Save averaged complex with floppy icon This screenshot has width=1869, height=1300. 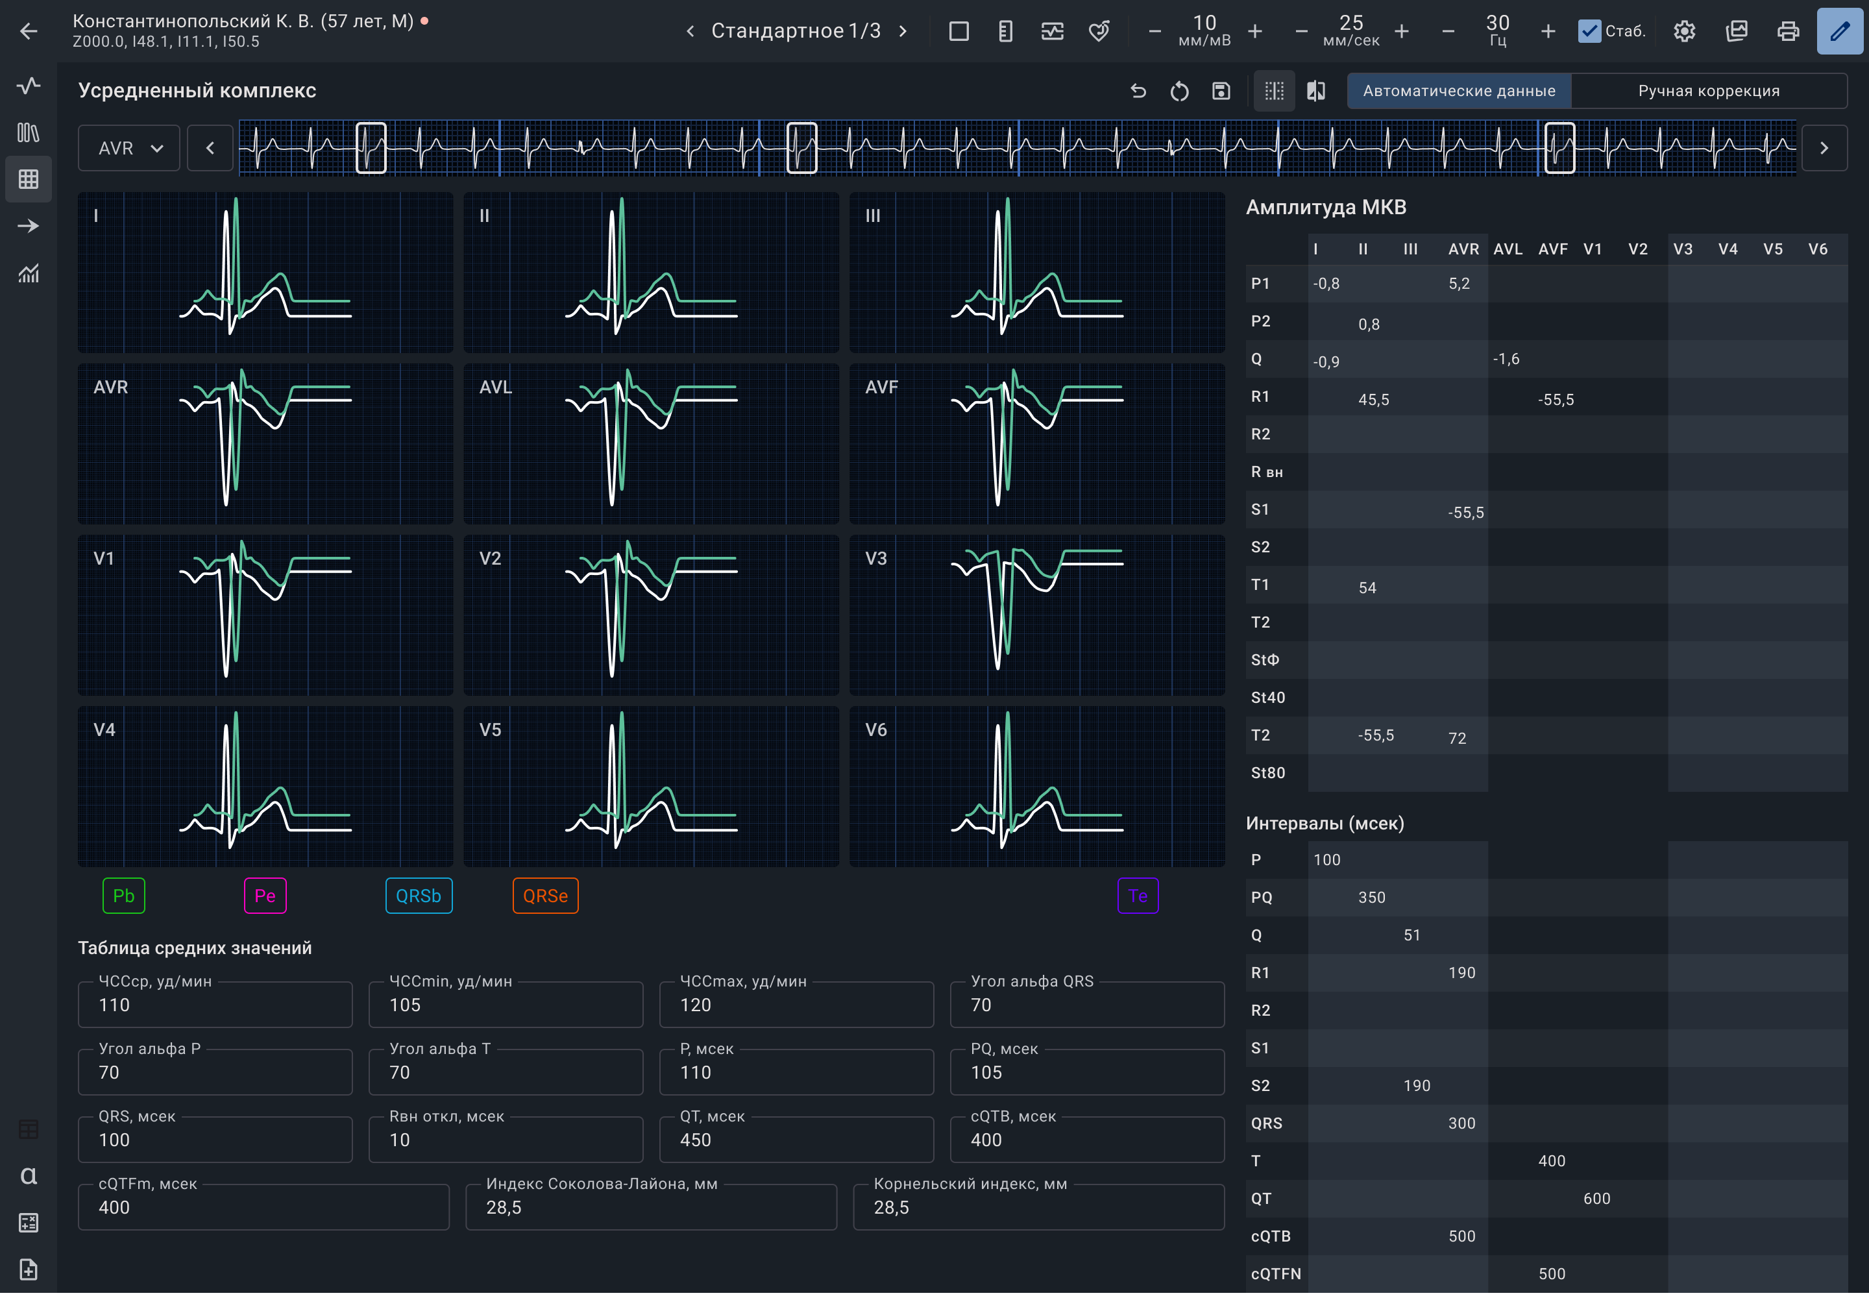[1221, 90]
